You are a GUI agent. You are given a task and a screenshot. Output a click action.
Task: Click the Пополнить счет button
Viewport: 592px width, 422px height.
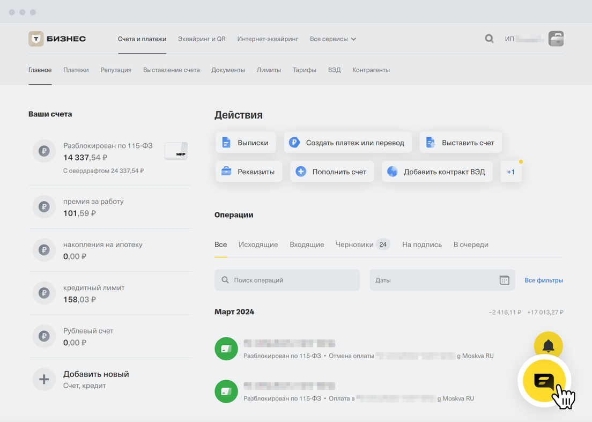coord(332,172)
